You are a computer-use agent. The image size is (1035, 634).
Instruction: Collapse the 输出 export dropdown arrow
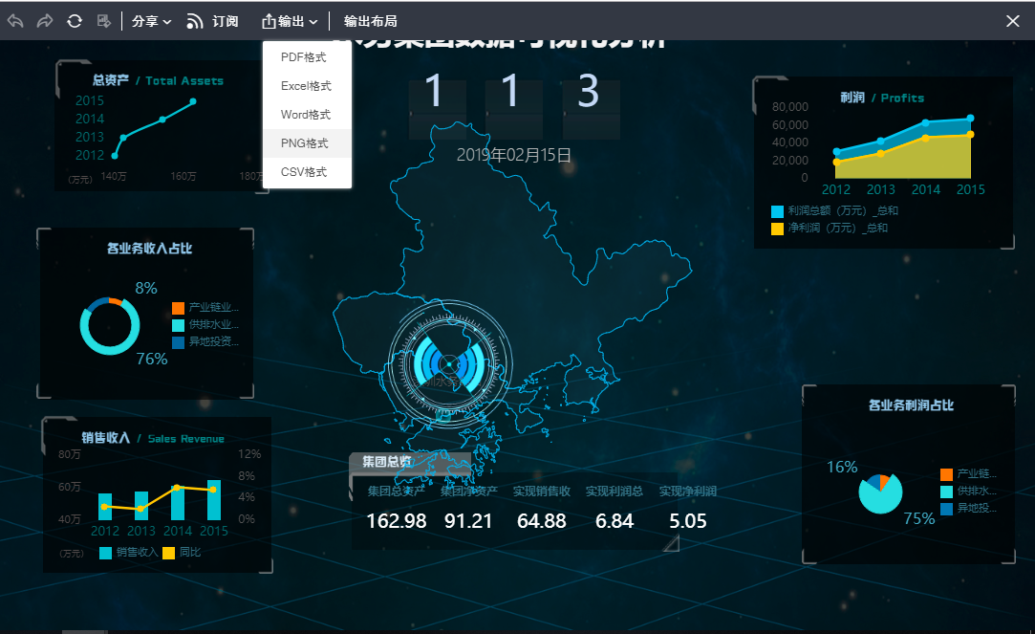(313, 22)
